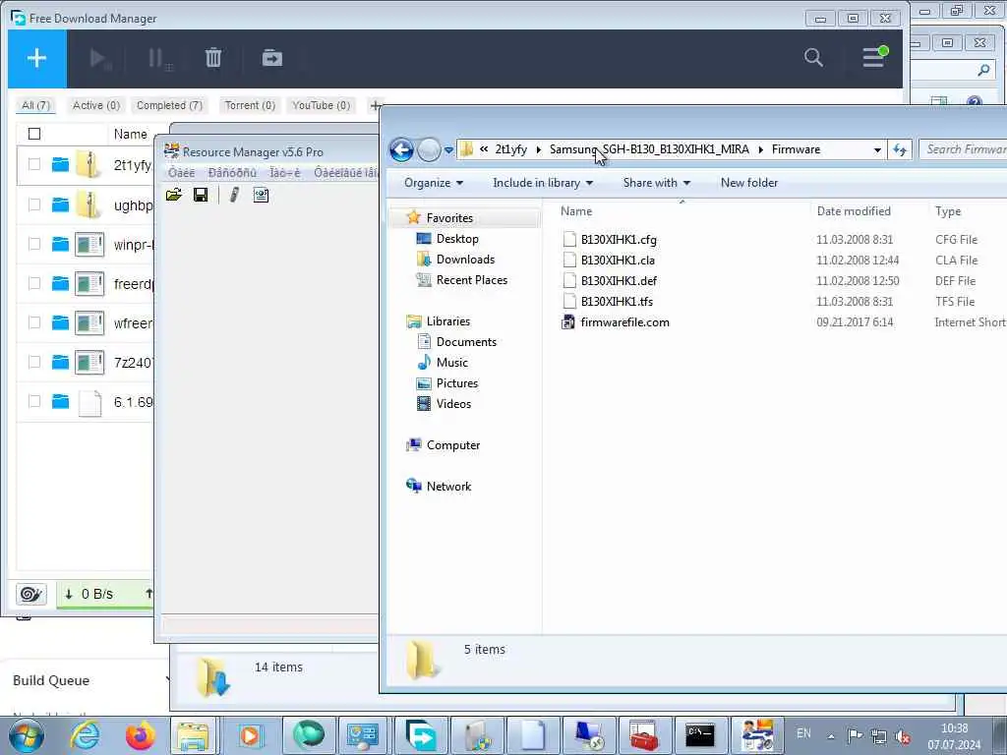Check the 6.1.69 download checkbox

[x=34, y=402]
